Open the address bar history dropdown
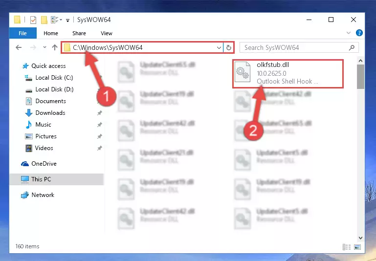 (219, 48)
